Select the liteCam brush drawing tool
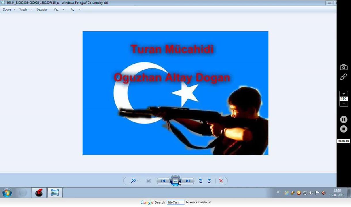 [x=344, y=77]
